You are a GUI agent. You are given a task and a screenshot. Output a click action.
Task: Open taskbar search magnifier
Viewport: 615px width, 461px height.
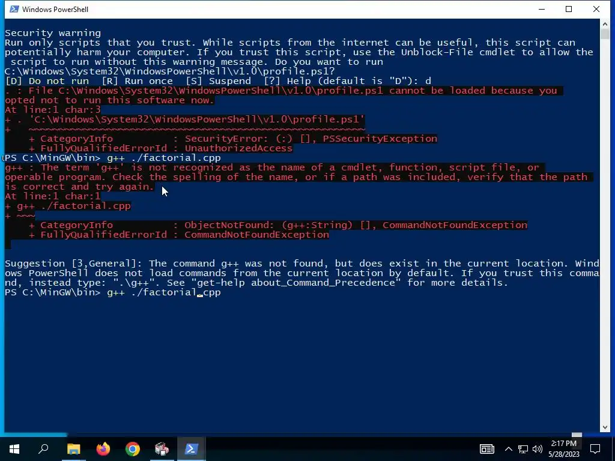click(43, 449)
